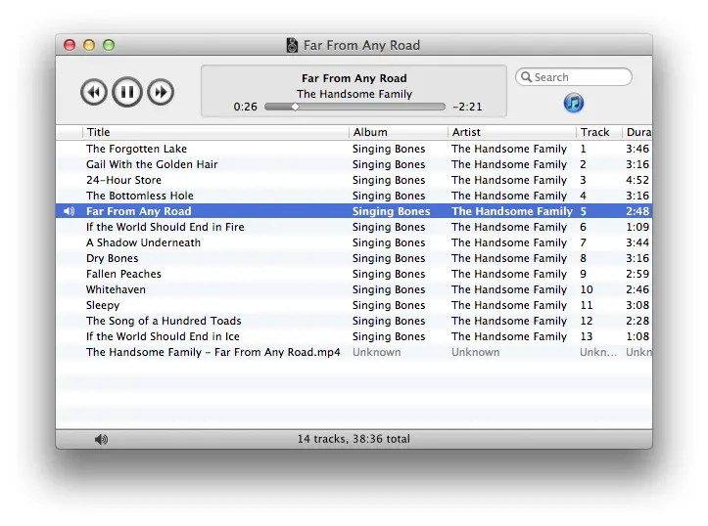708x526 pixels.
Task: Click the artist cell in the Dry Bones row
Action: pos(509,258)
